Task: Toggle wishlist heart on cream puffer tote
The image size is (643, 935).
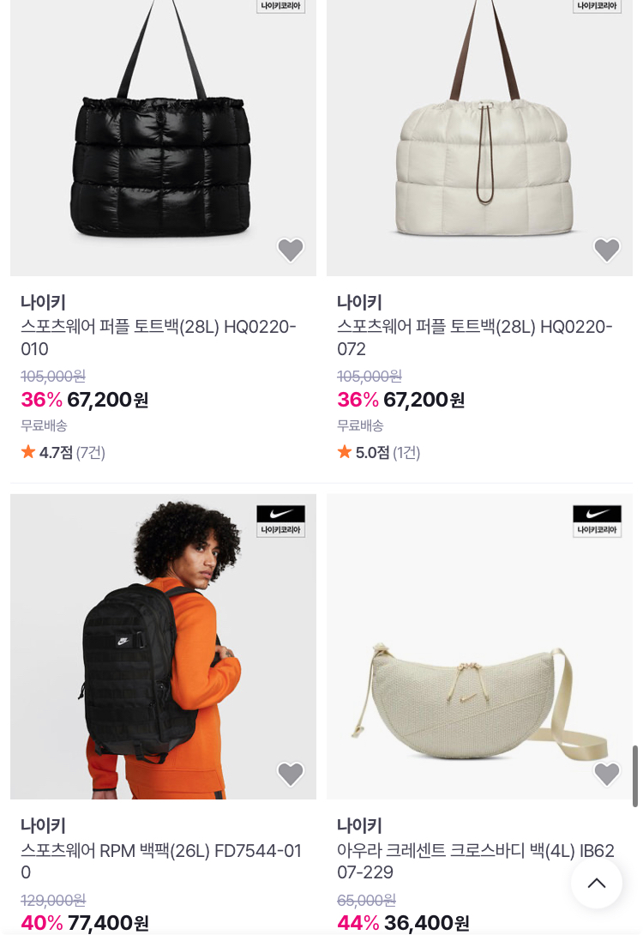Action: [x=607, y=250]
